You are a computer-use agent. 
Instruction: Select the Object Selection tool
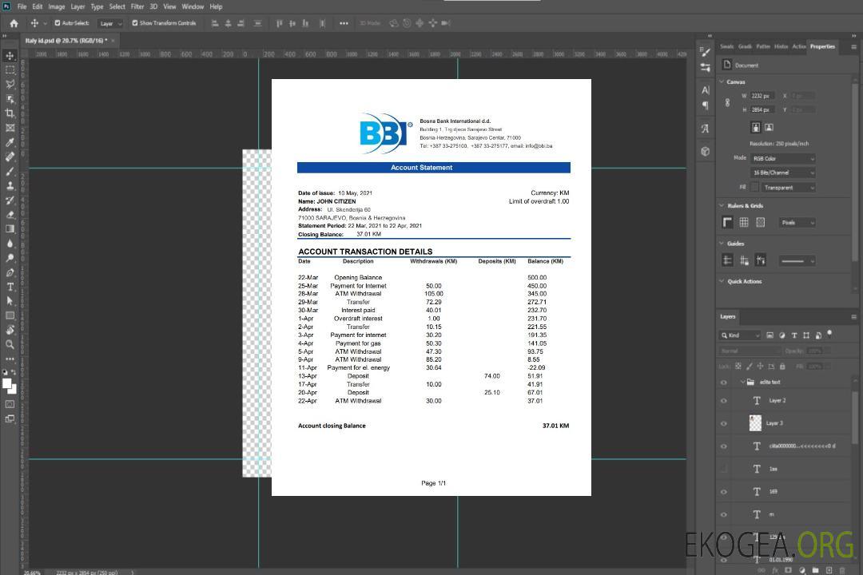[x=10, y=99]
